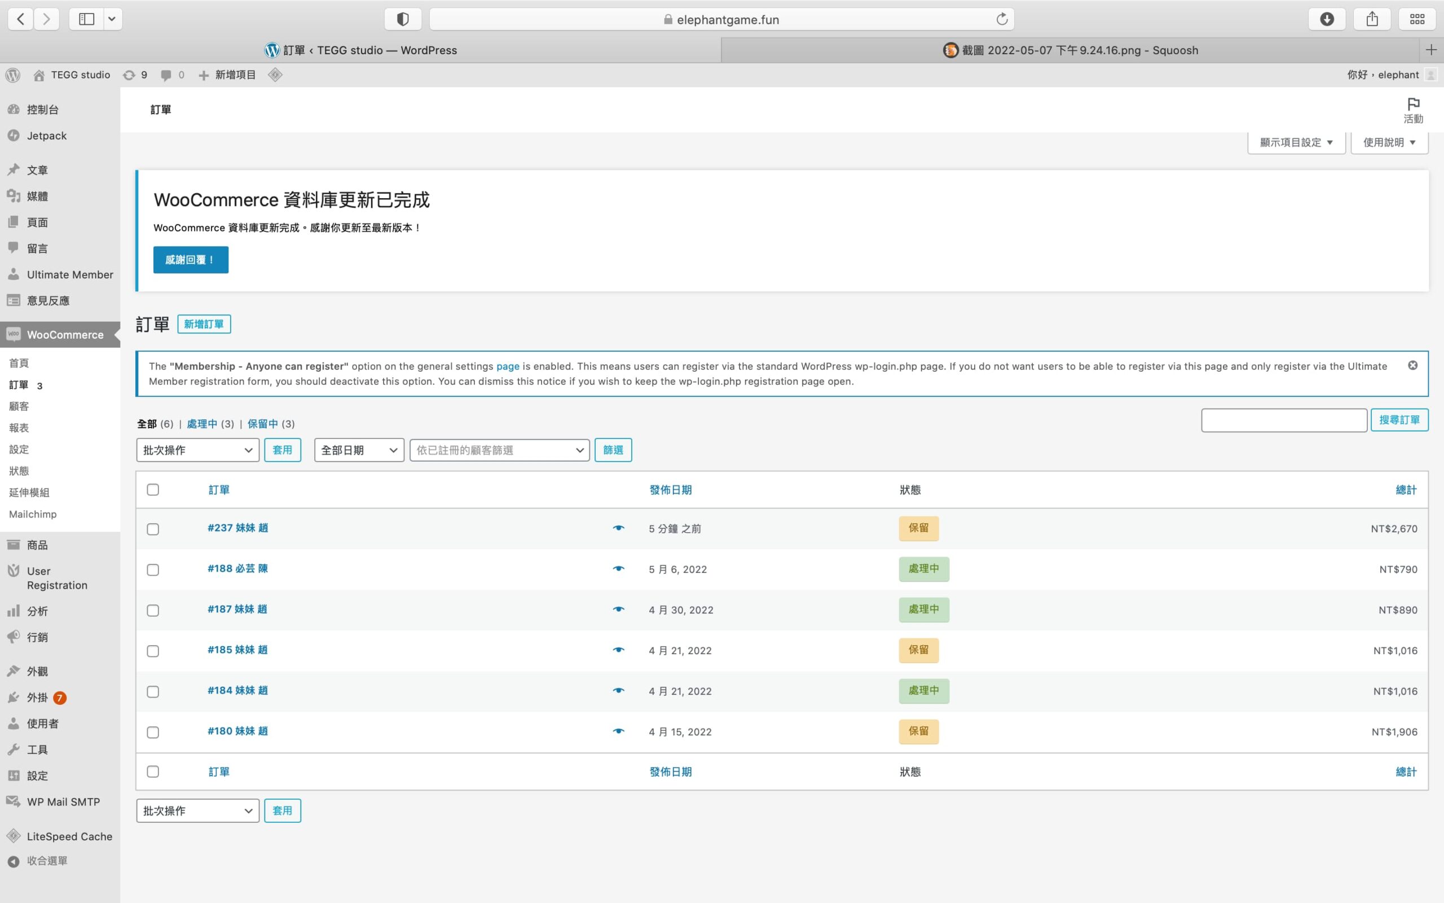Open Safari's privacy shield icon
The width and height of the screenshot is (1444, 903).
tap(403, 19)
